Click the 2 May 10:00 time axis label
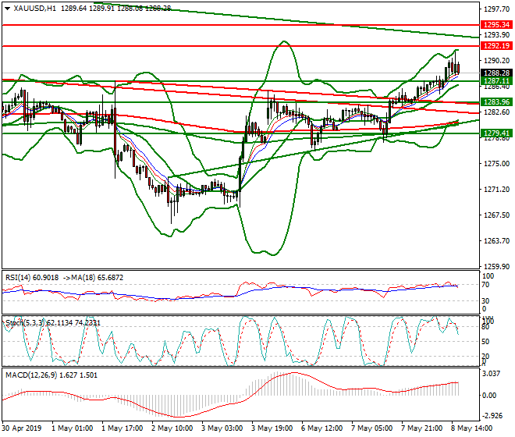Screen dimensions: 515x437 click(x=172, y=428)
